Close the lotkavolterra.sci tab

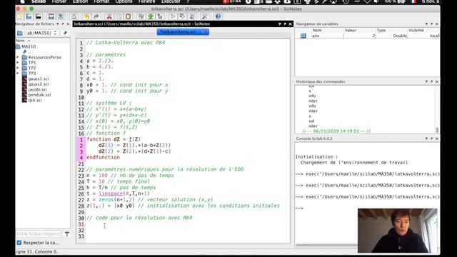[204, 31]
